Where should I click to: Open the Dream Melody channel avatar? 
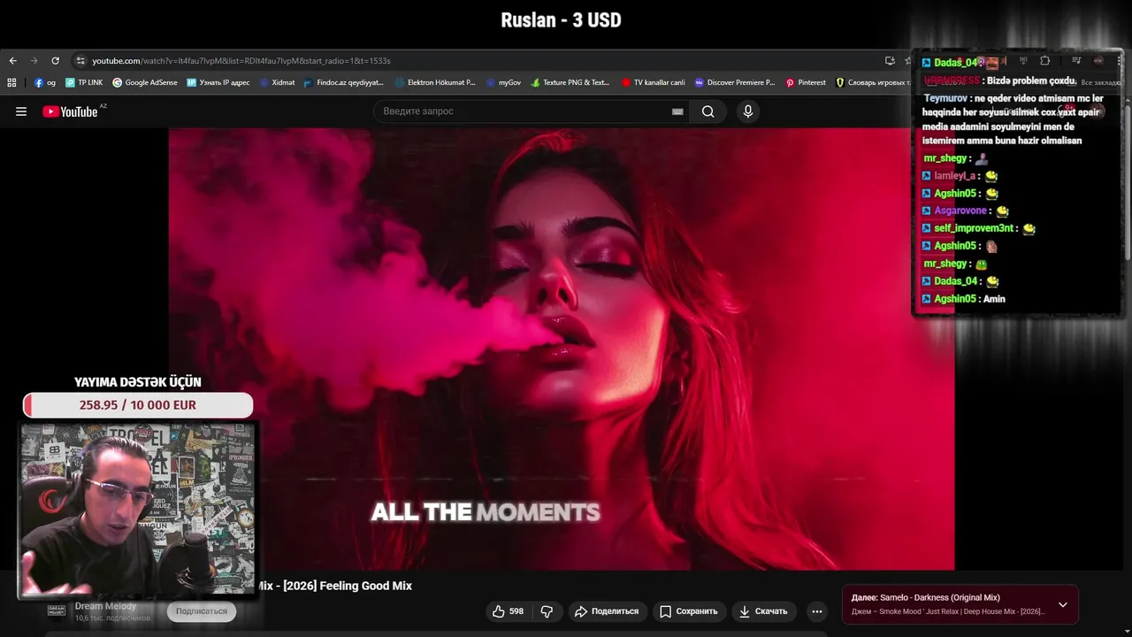pos(57,610)
